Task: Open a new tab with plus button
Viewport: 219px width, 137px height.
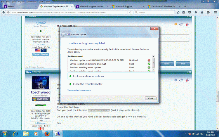Action: click(x=185, y=6)
